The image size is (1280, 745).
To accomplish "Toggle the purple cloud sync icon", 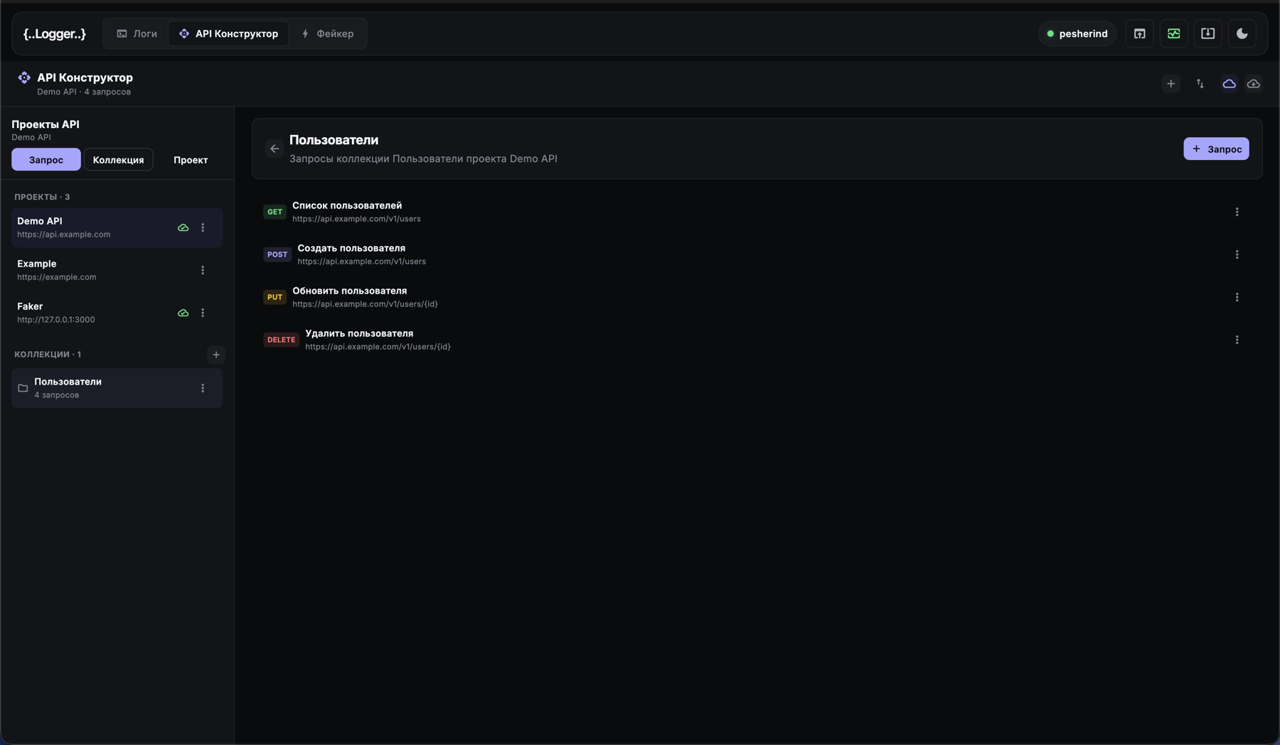I will tap(1230, 84).
